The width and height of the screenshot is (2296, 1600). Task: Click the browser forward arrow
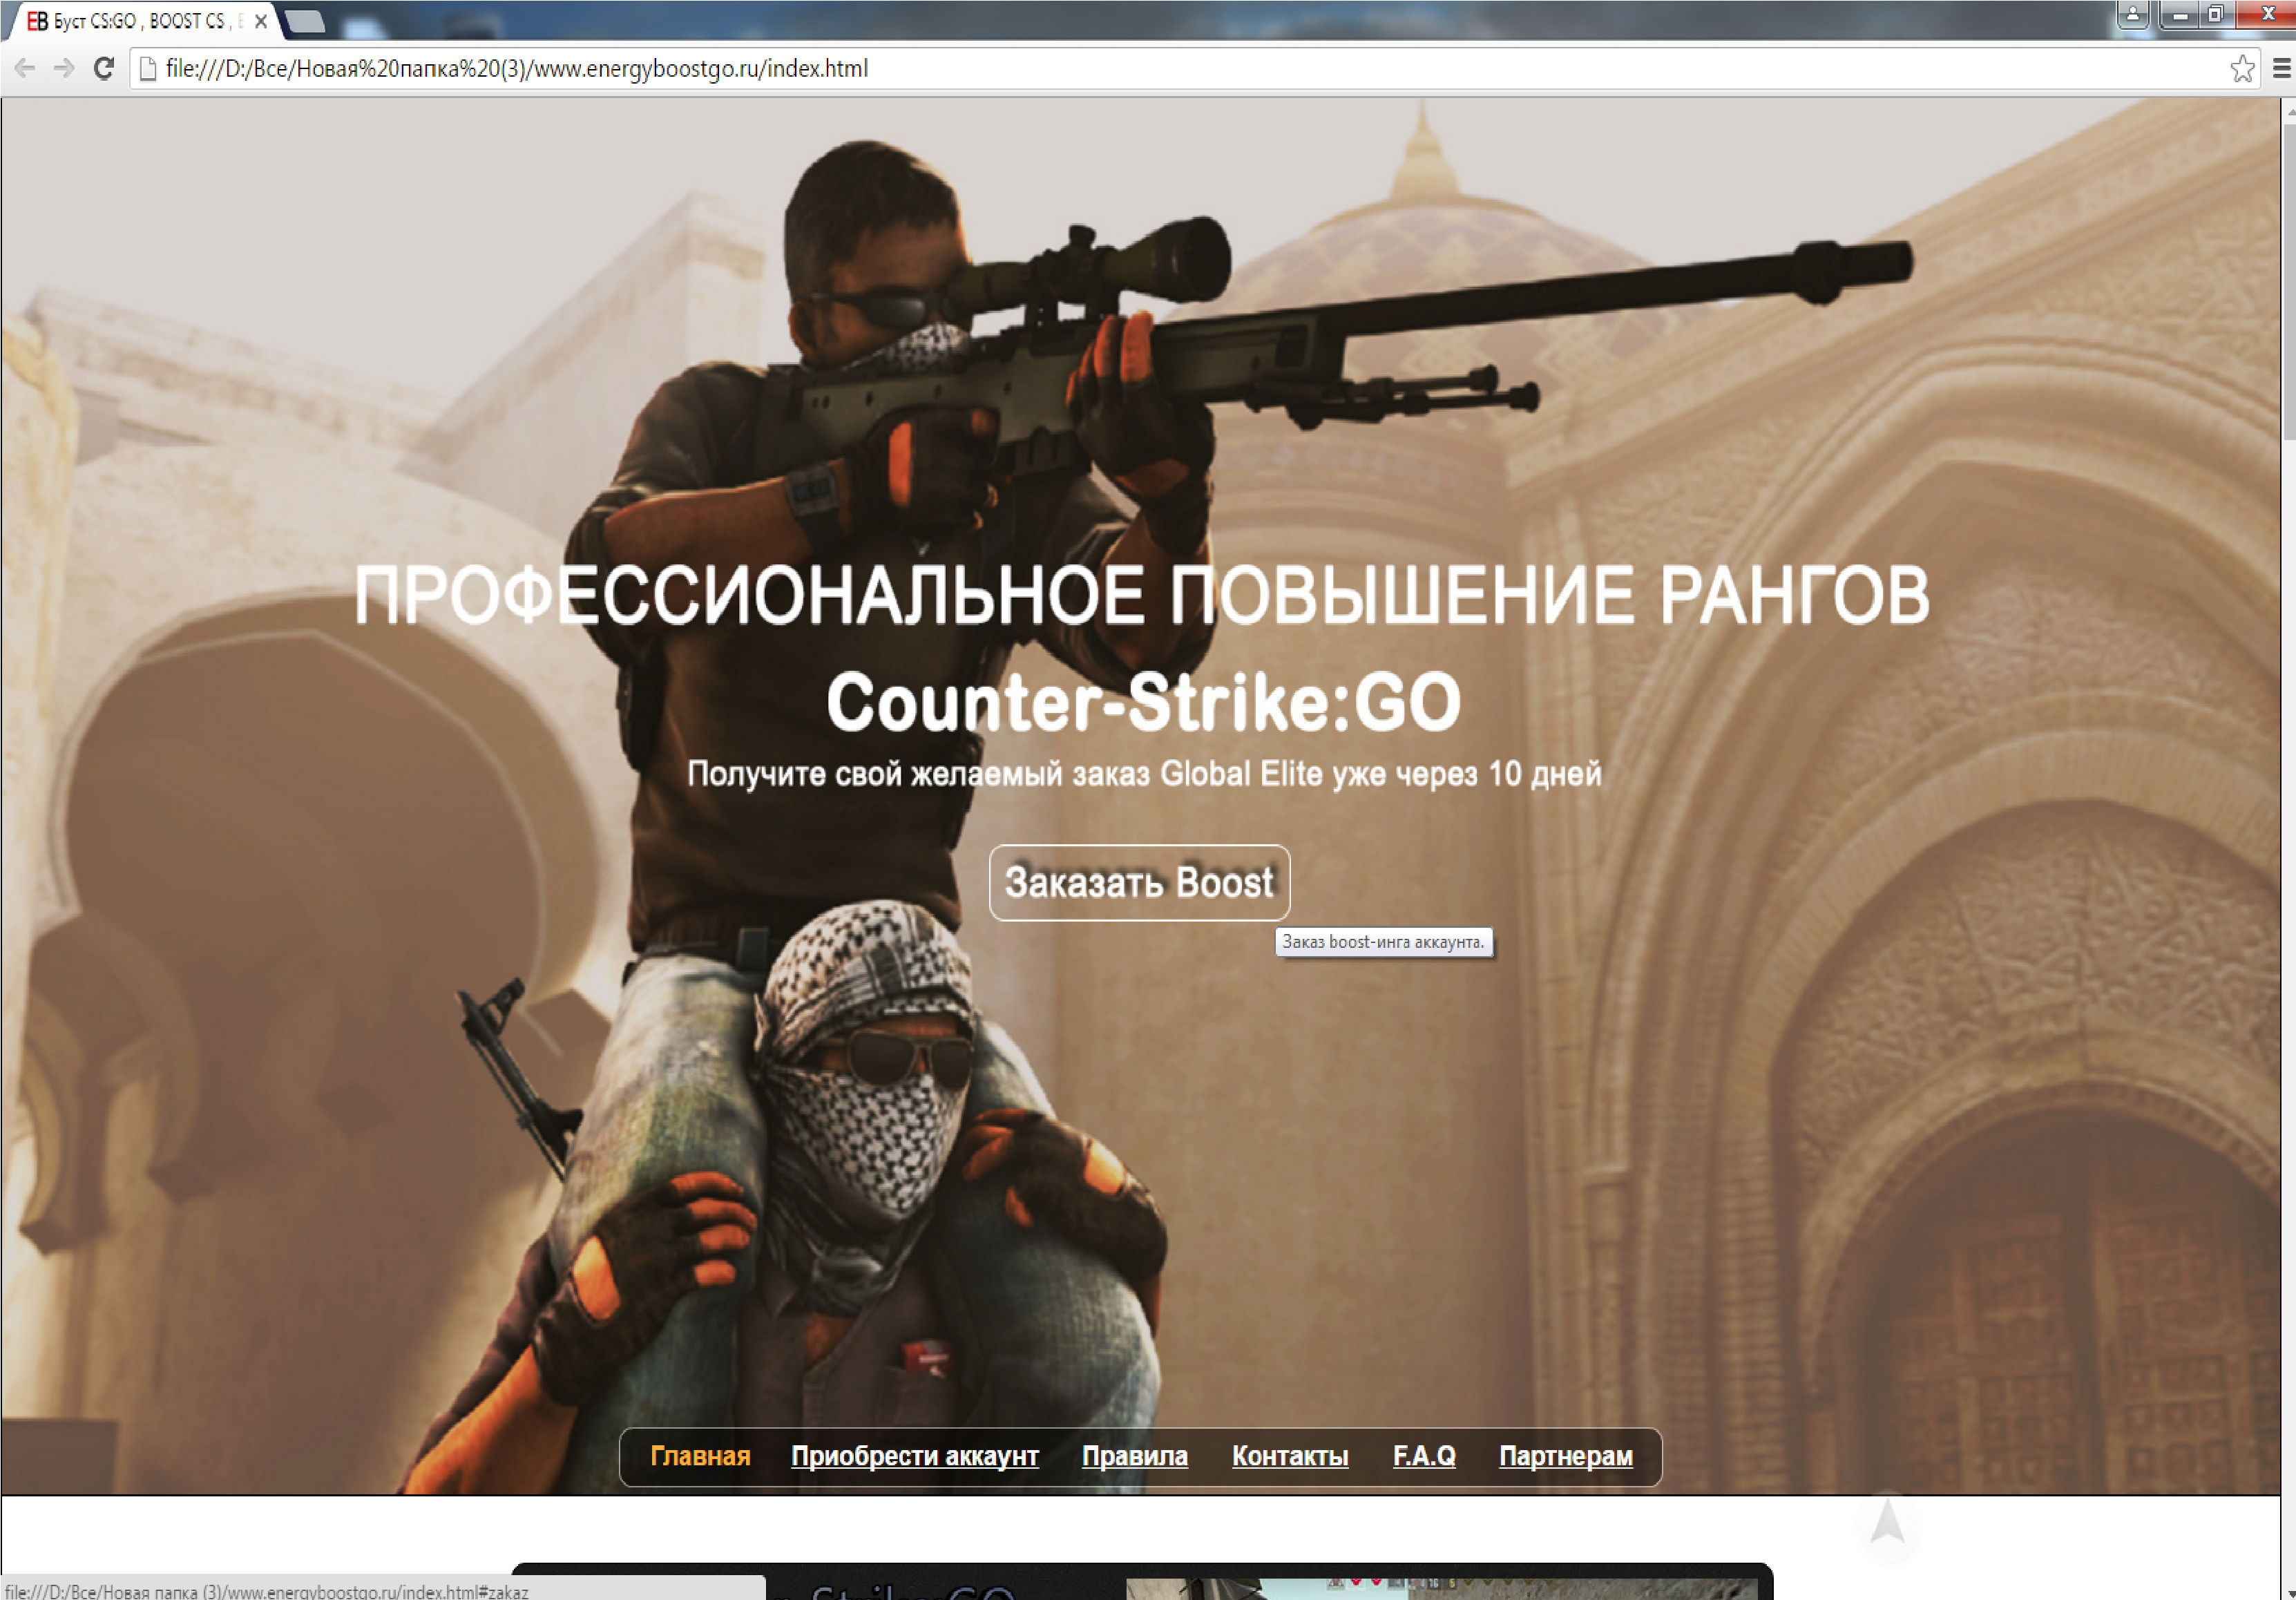point(64,68)
